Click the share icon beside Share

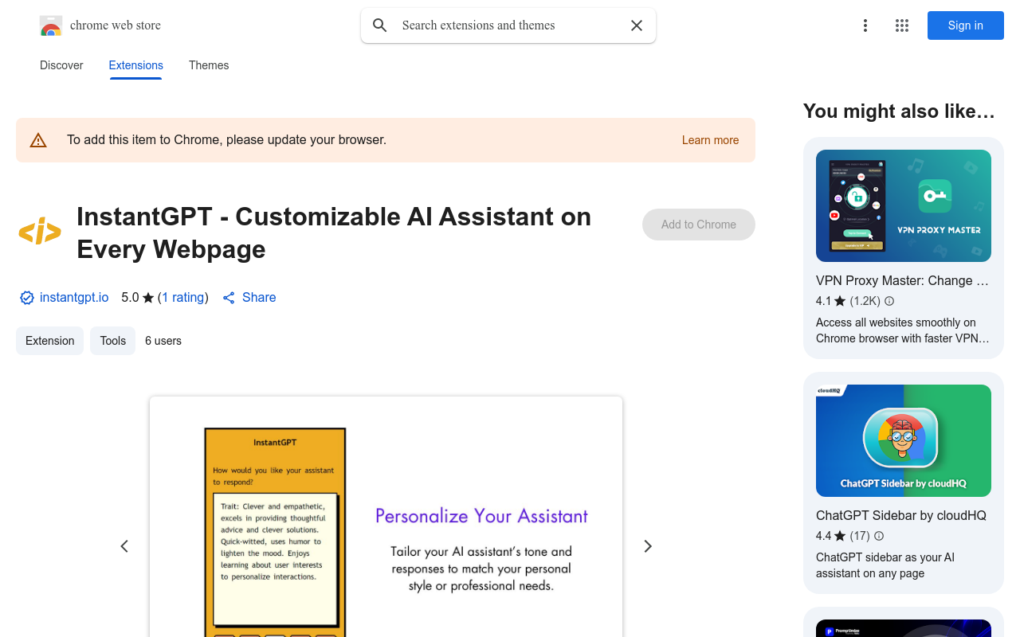pyautogui.click(x=229, y=298)
